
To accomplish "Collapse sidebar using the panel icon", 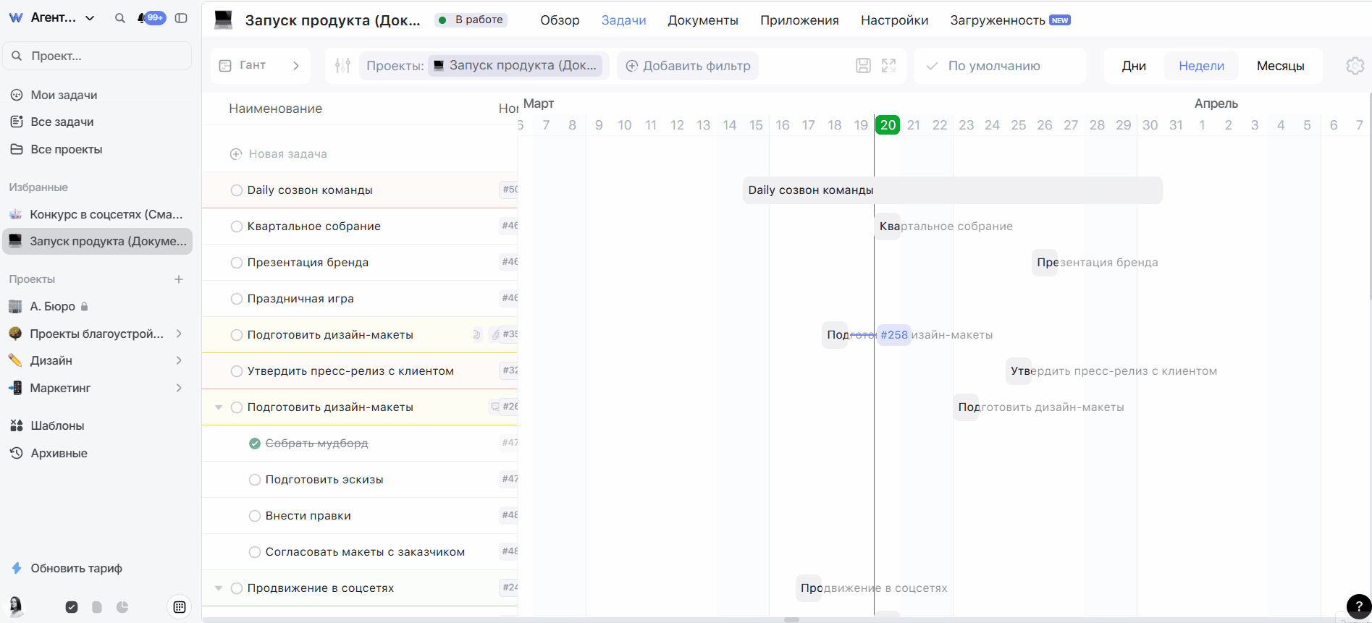I will [x=181, y=18].
